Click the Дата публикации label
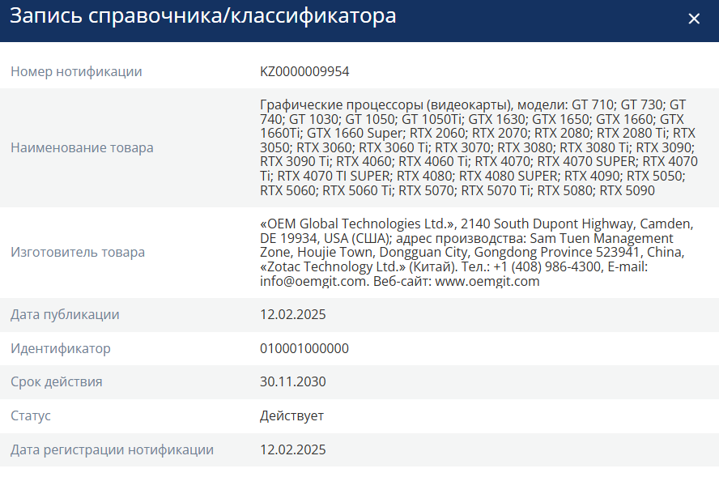 point(65,315)
